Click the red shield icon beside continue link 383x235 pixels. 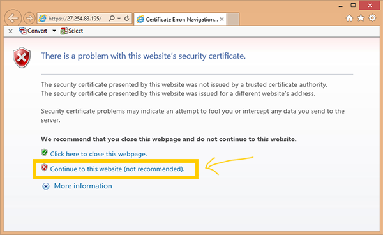click(x=44, y=167)
